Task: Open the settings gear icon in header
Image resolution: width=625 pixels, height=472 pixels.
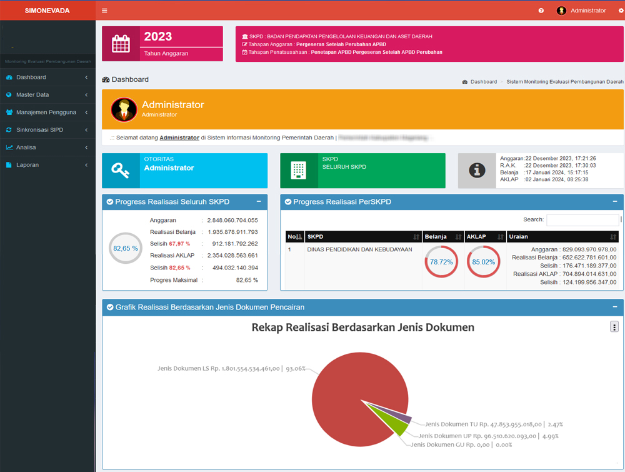Action: click(x=621, y=11)
